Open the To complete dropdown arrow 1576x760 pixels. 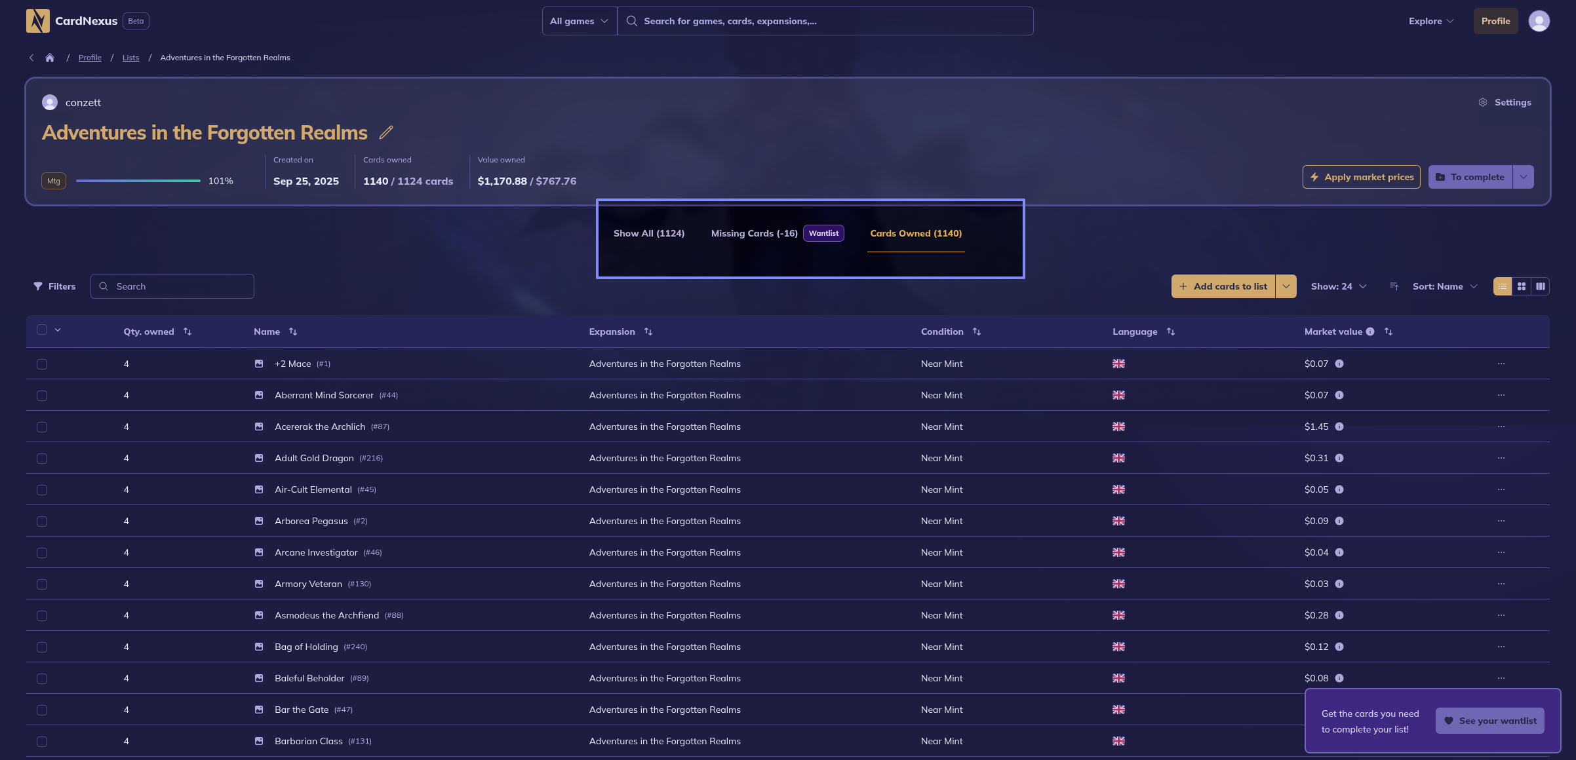[x=1524, y=177]
